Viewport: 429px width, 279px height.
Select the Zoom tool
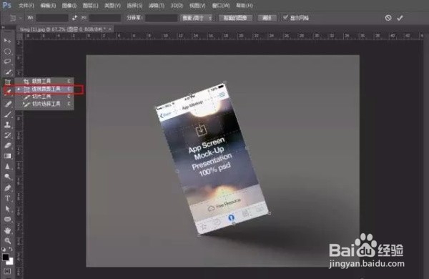point(7,241)
